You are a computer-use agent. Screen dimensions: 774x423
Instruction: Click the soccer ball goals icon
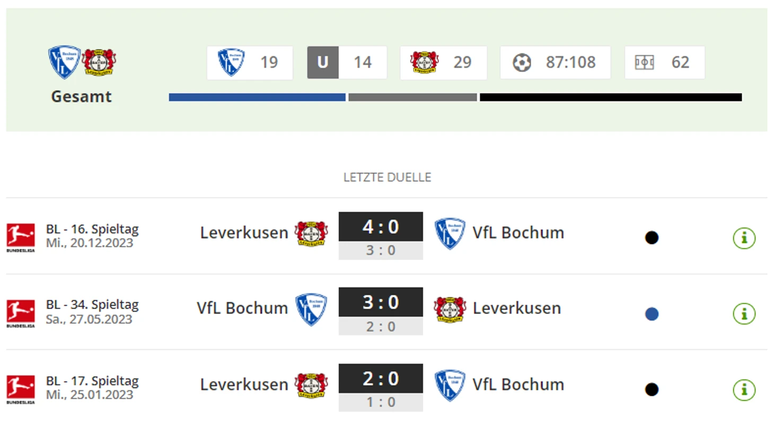[522, 62]
